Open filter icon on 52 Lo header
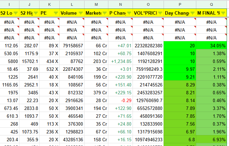Viewport: 229px width, 146px height. [x=15, y=13]
